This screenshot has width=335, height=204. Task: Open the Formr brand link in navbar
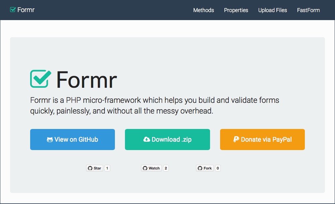(22, 10)
